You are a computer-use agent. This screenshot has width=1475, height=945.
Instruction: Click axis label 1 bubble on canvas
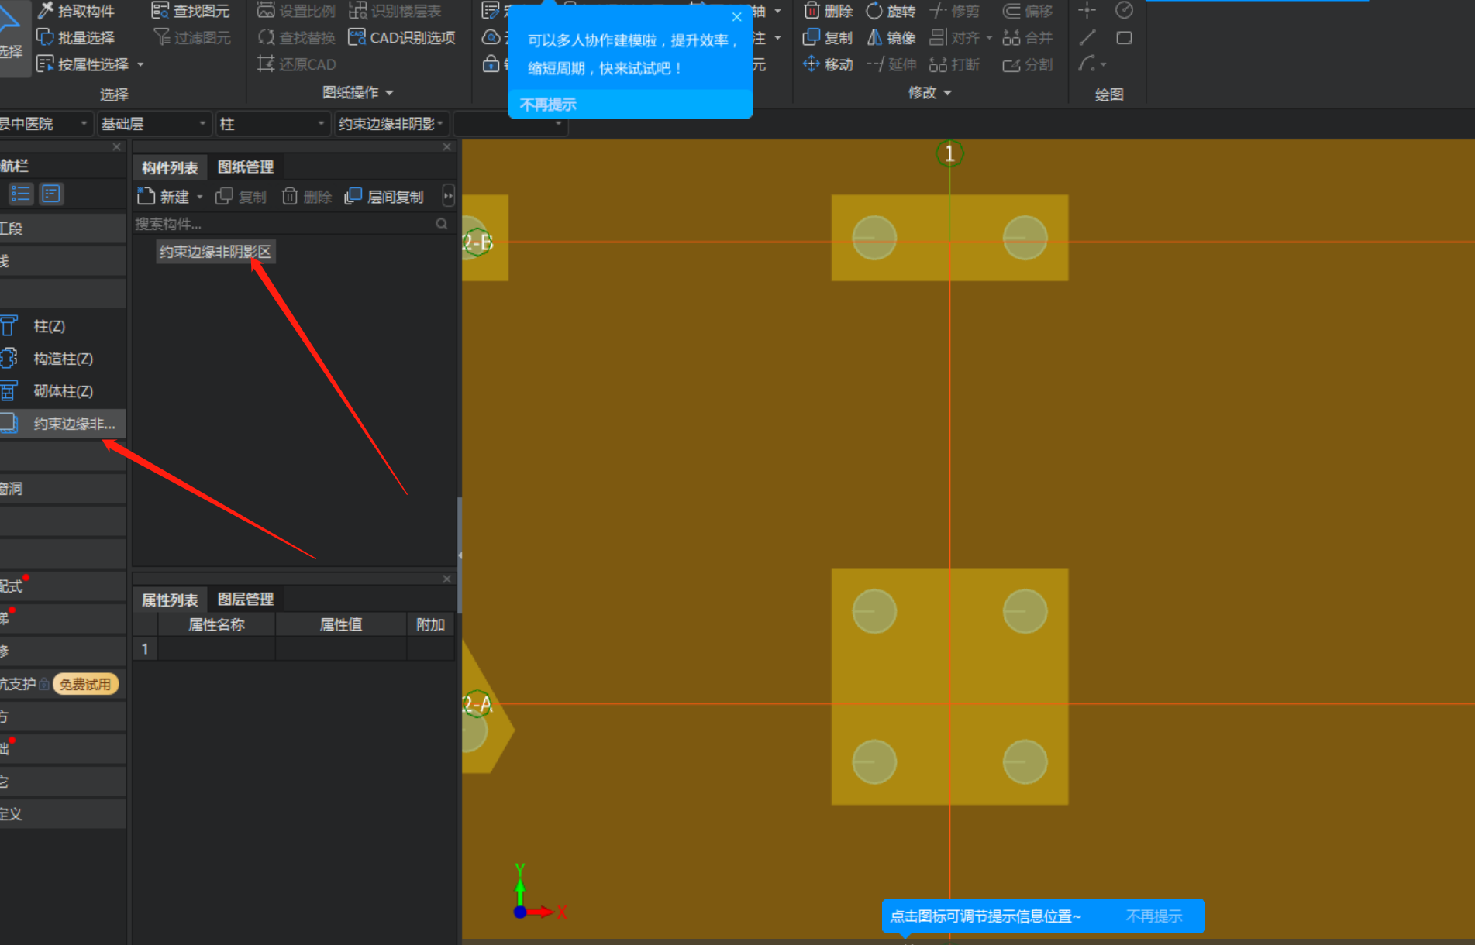[x=949, y=153]
